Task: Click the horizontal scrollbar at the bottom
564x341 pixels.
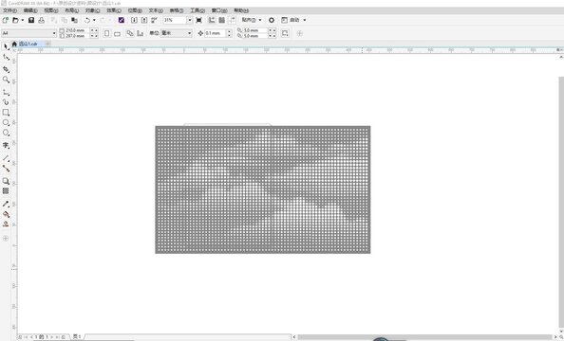Action: pos(424,337)
